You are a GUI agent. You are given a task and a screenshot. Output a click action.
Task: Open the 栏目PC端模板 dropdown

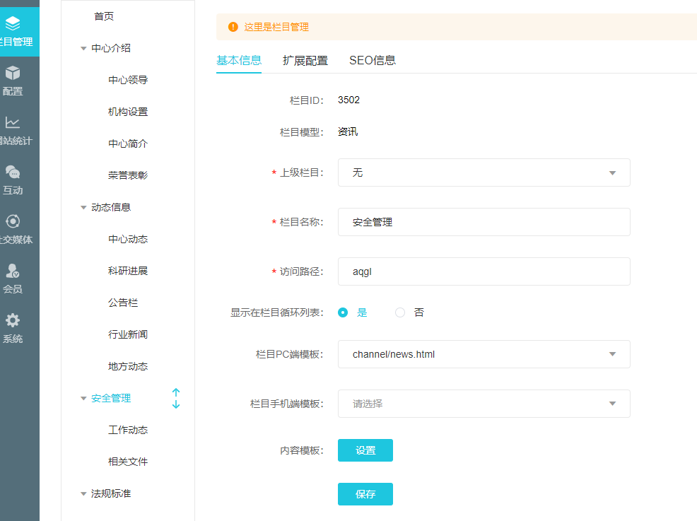(x=484, y=354)
